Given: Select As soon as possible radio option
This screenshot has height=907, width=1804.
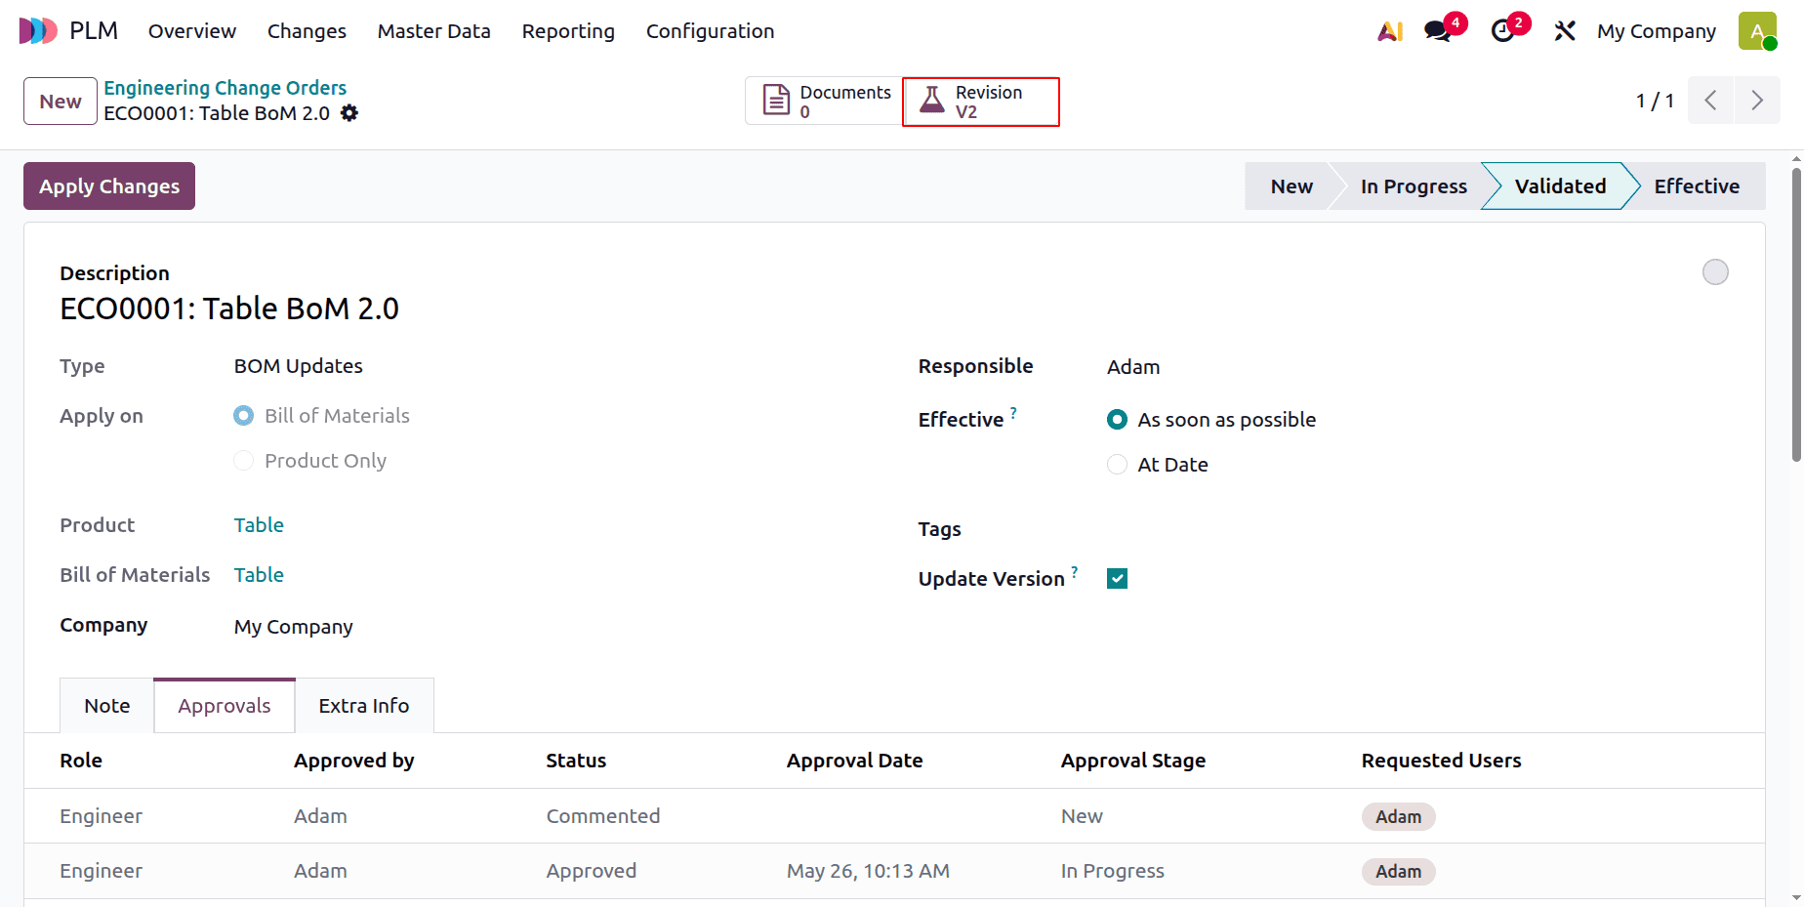Looking at the screenshot, I should pyautogui.click(x=1117, y=420).
